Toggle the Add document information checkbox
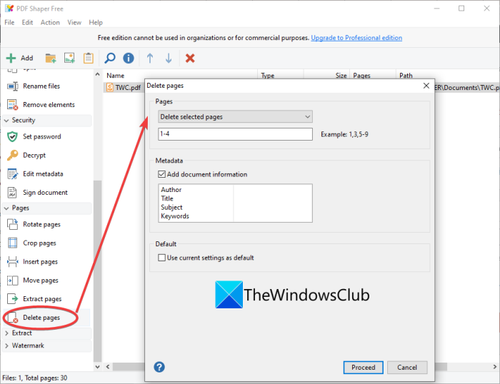This screenshot has width=500, height=384. click(x=161, y=174)
